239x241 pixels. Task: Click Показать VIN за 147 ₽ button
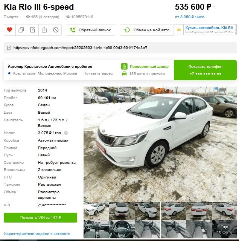(40, 218)
